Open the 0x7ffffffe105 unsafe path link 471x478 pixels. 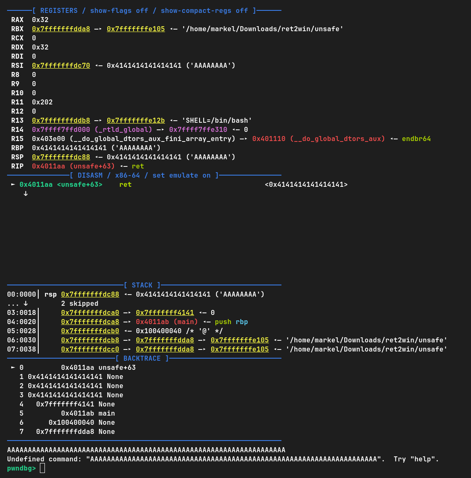click(x=136, y=29)
